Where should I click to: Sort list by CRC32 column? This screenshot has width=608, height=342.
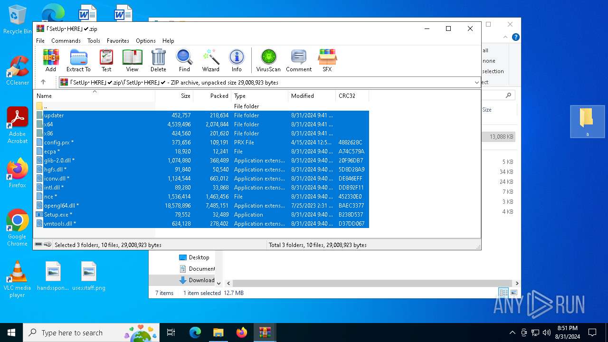pos(352,96)
